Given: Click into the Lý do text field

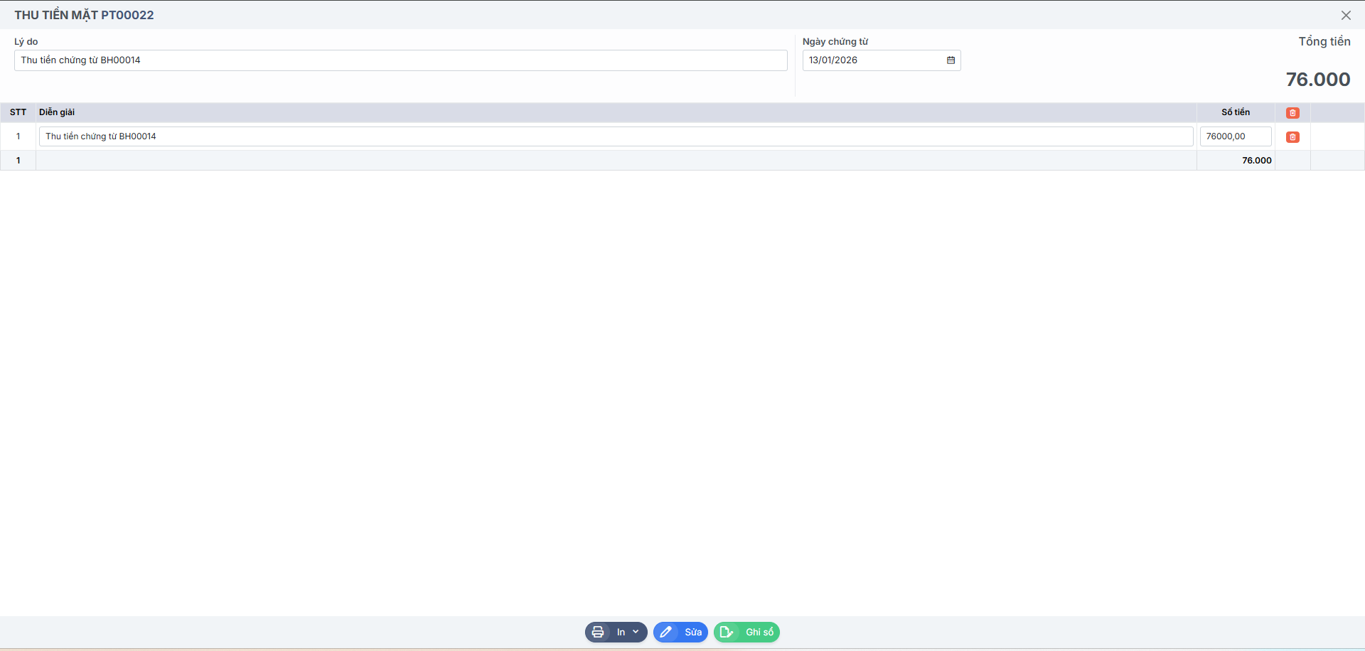Looking at the screenshot, I should click(400, 60).
